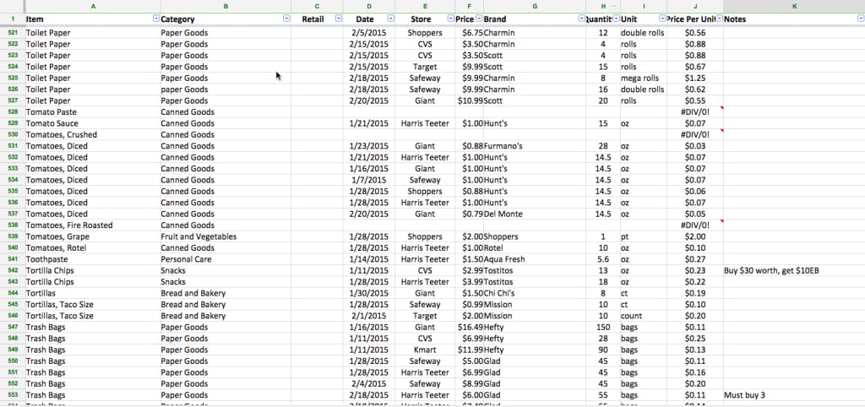The width and height of the screenshot is (865, 407).
Task: Select the quantity 150 cell
Action: pos(603,327)
